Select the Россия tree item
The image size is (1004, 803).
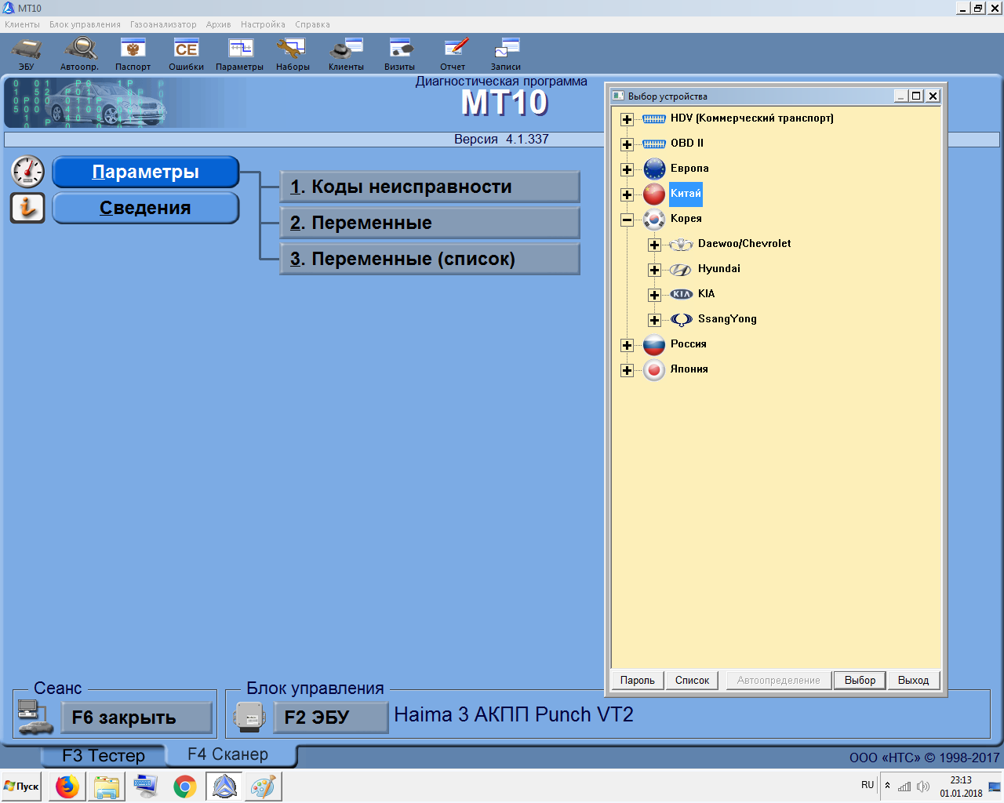point(689,343)
